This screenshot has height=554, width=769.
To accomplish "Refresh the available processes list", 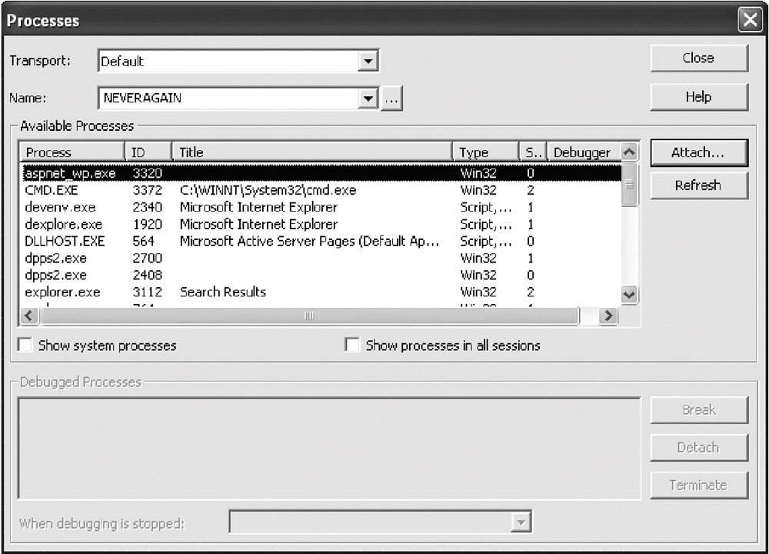I will 698,185.
